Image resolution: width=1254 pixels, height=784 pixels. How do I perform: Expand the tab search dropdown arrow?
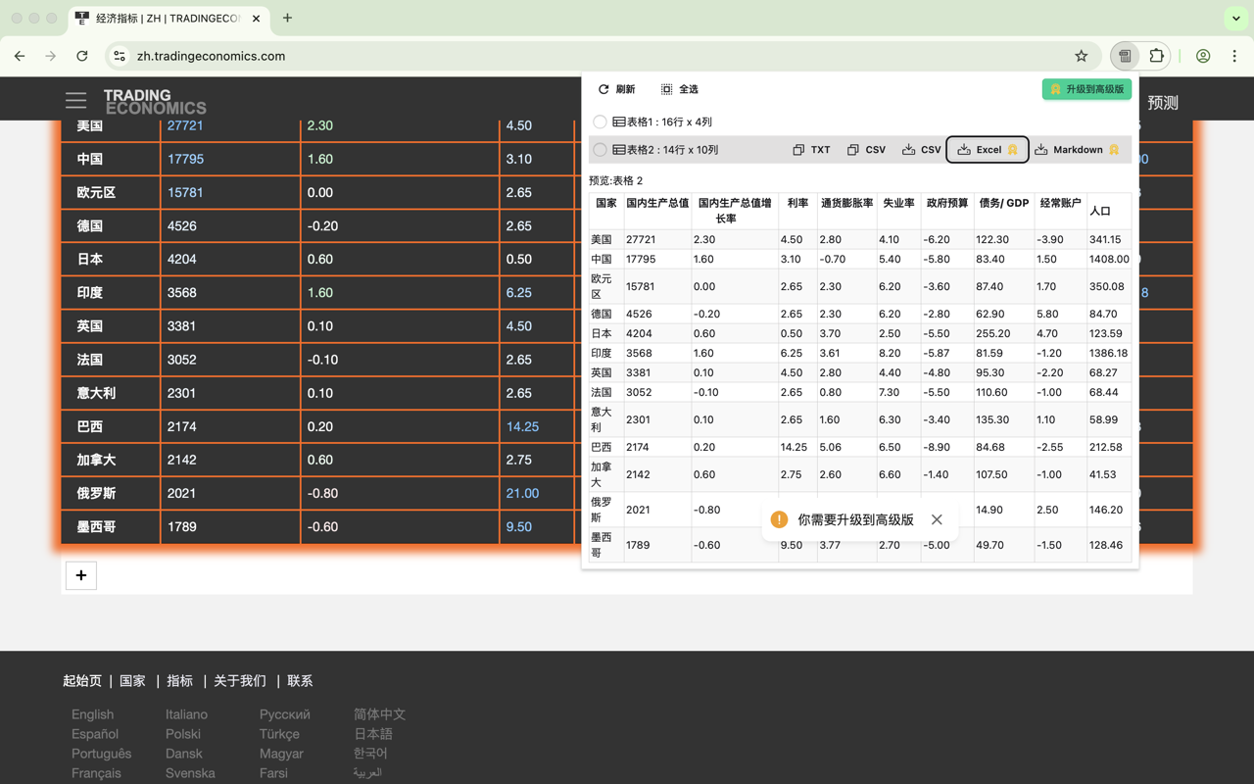coord(1236,18)
